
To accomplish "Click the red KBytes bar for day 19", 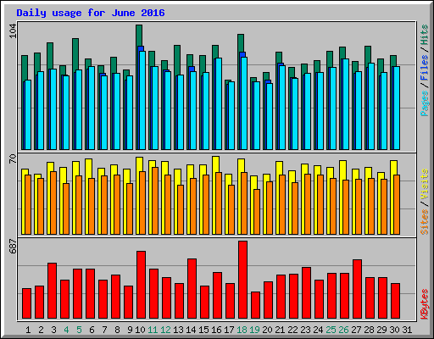I will (x=255, y=305).
